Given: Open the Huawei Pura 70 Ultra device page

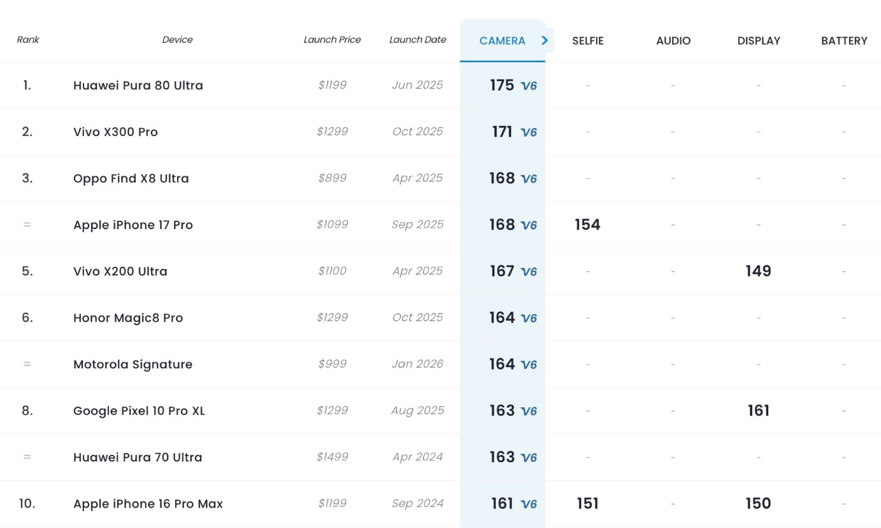Looking at the screenshot, I should (x=138, y=457).
